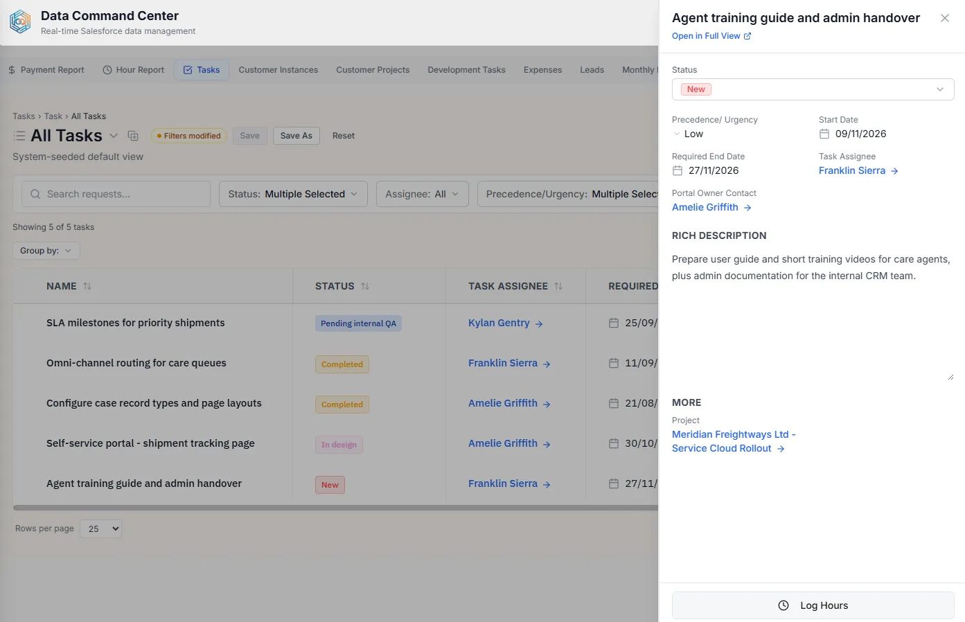The image size is (965, 622).
Task: Click the Pending internal QA status badge
Action: point(358,323)
